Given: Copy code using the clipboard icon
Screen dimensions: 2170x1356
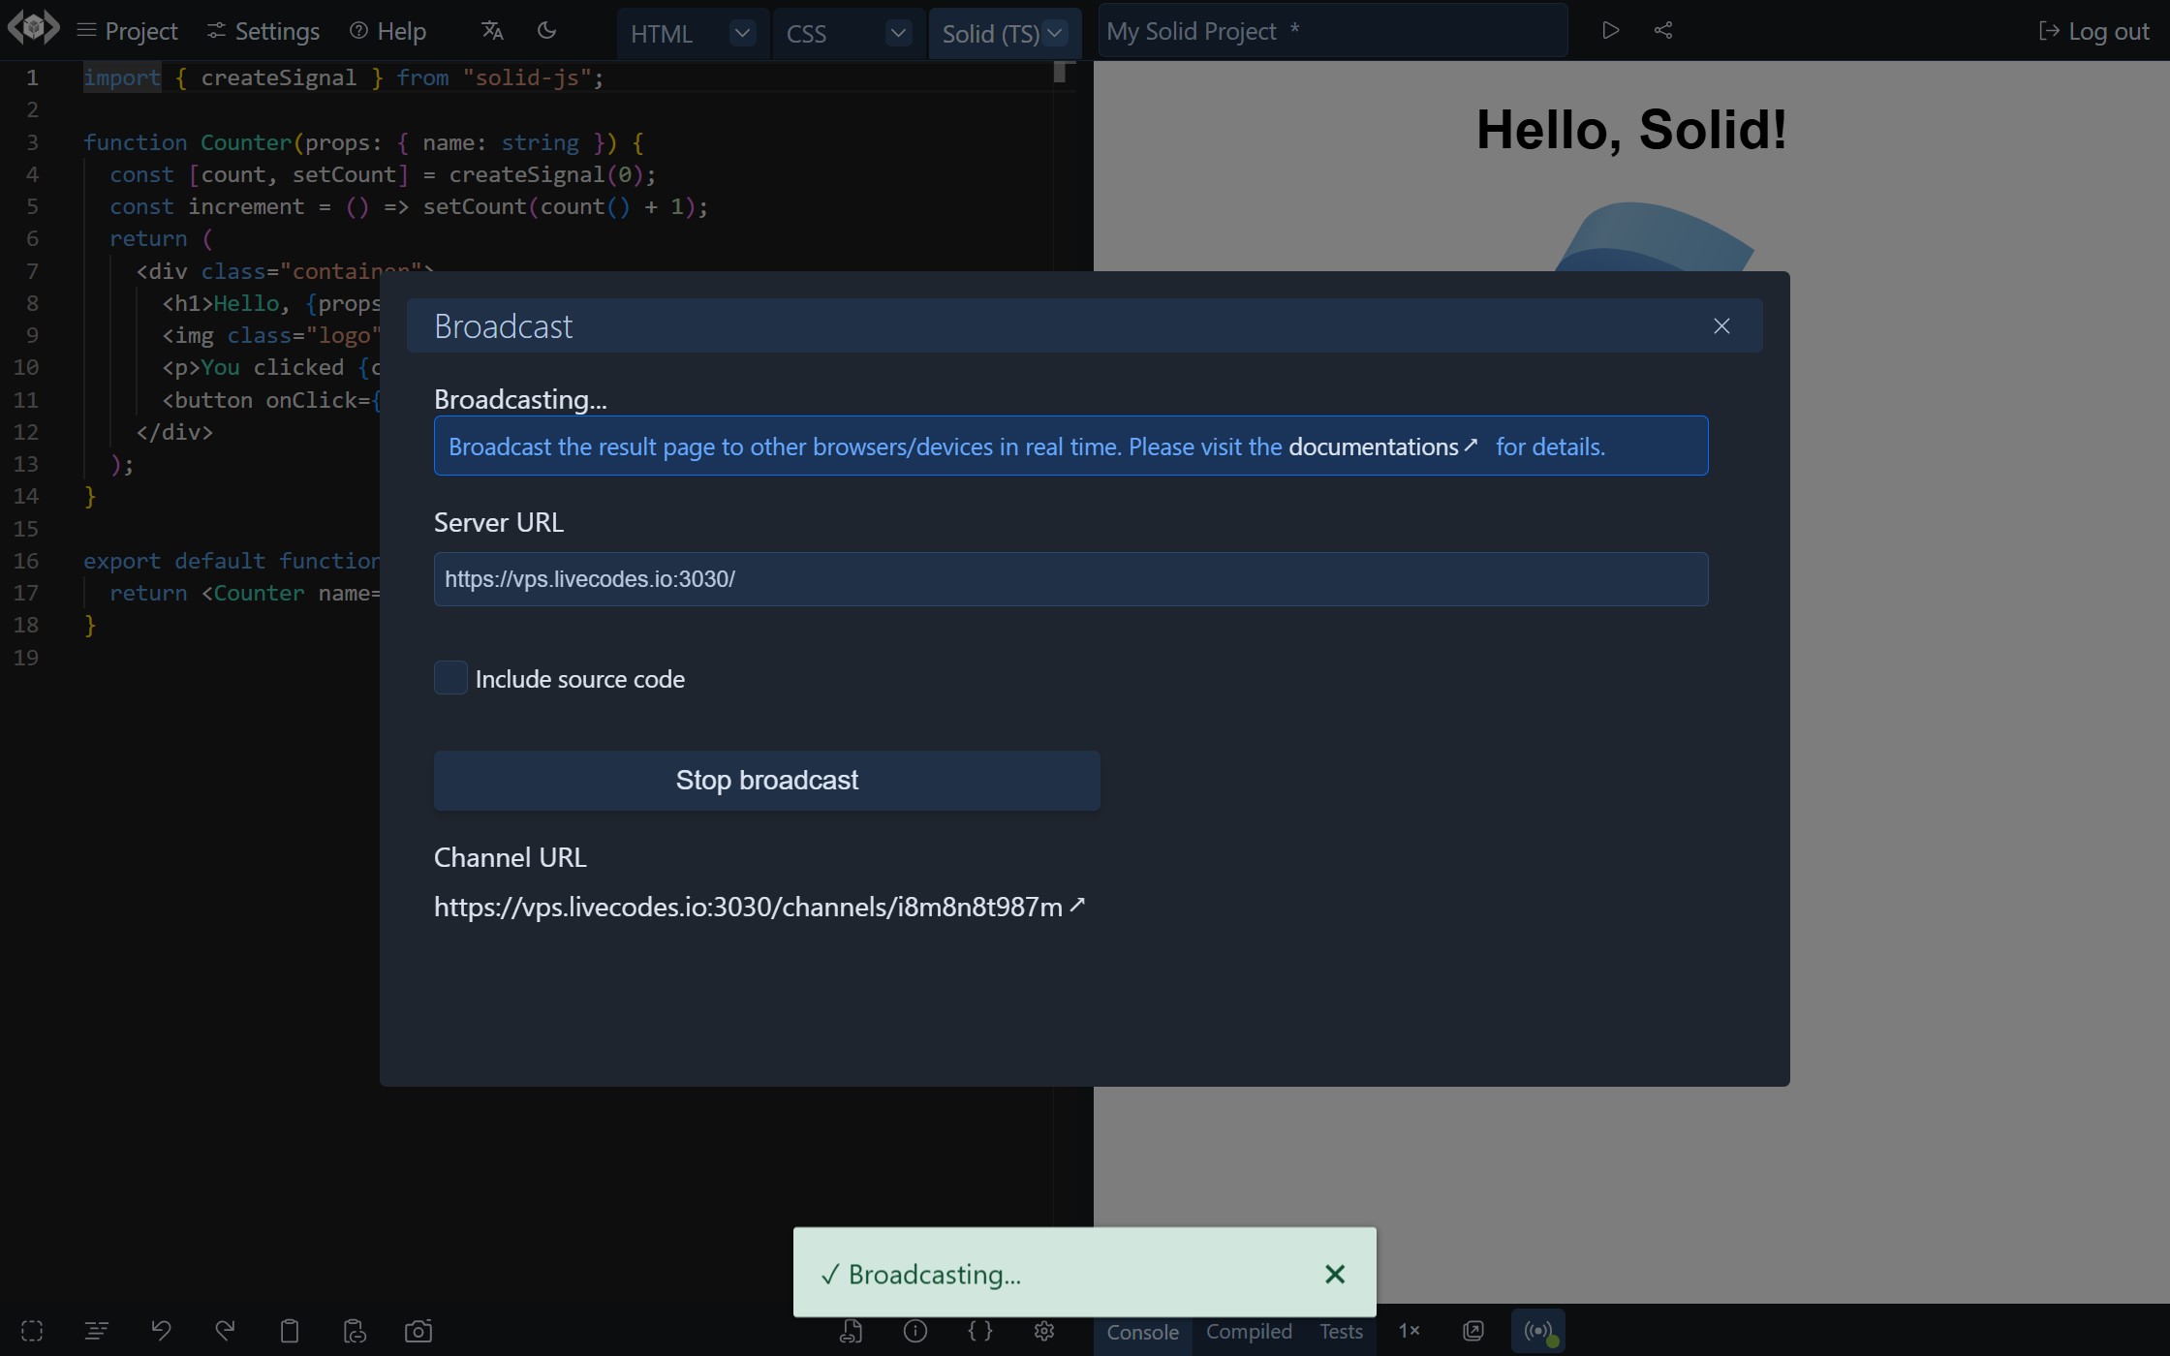Looking at the screenshot, I should point(290,1330).
